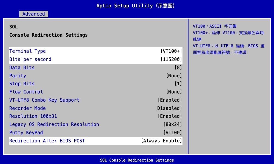The image size is (274, 164).
Task: Change the [Always Enable] redirection value
Action: (x=161, y=141)
